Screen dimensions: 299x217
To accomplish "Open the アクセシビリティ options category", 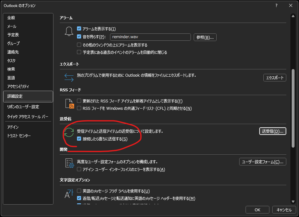I will click(28, 86).
